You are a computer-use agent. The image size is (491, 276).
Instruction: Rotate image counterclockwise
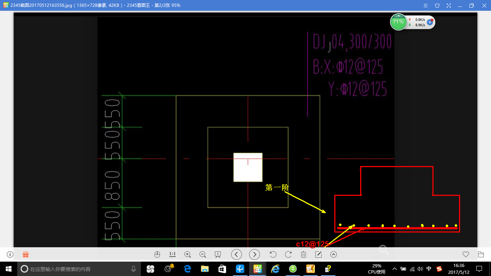[273, 254]
